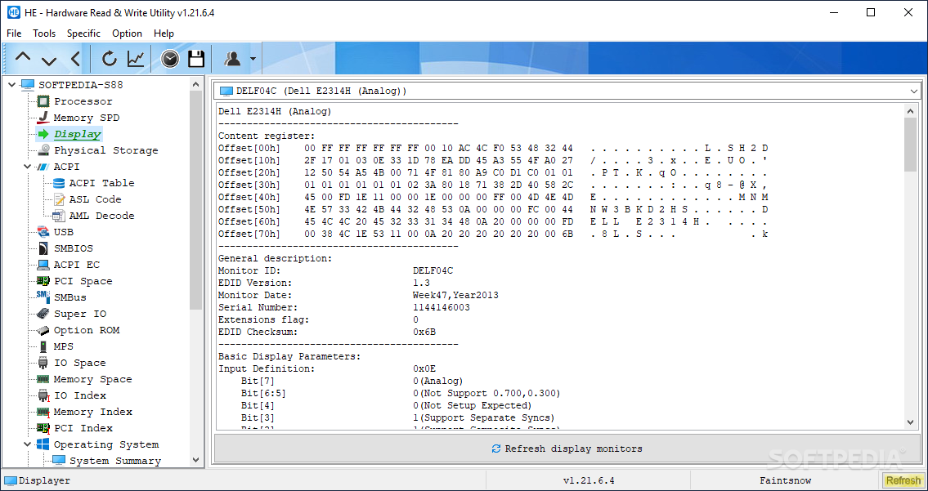Viewport: 928px width, 491px height.
Task: Open IO Space tree item
Action: (80, 363)
